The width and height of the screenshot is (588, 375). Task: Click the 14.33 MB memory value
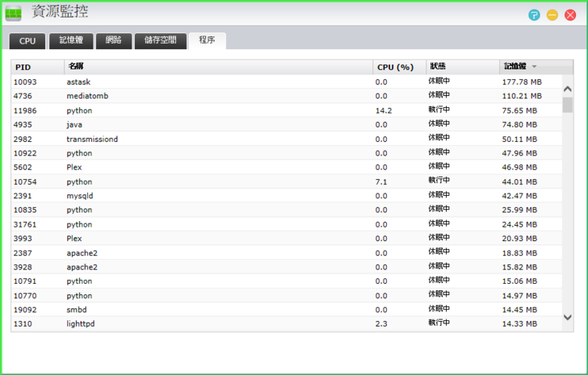520,324
